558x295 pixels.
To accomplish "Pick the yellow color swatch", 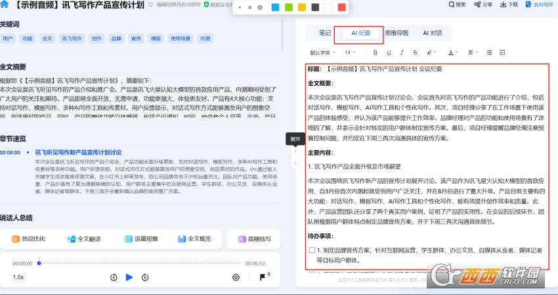I will pos(302,7).
